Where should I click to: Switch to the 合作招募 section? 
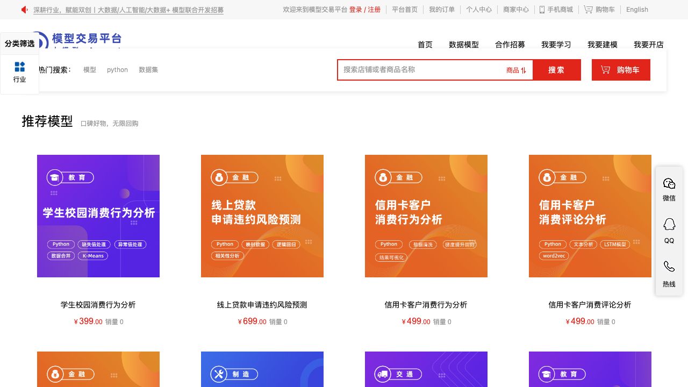click(x=510, y=45)
